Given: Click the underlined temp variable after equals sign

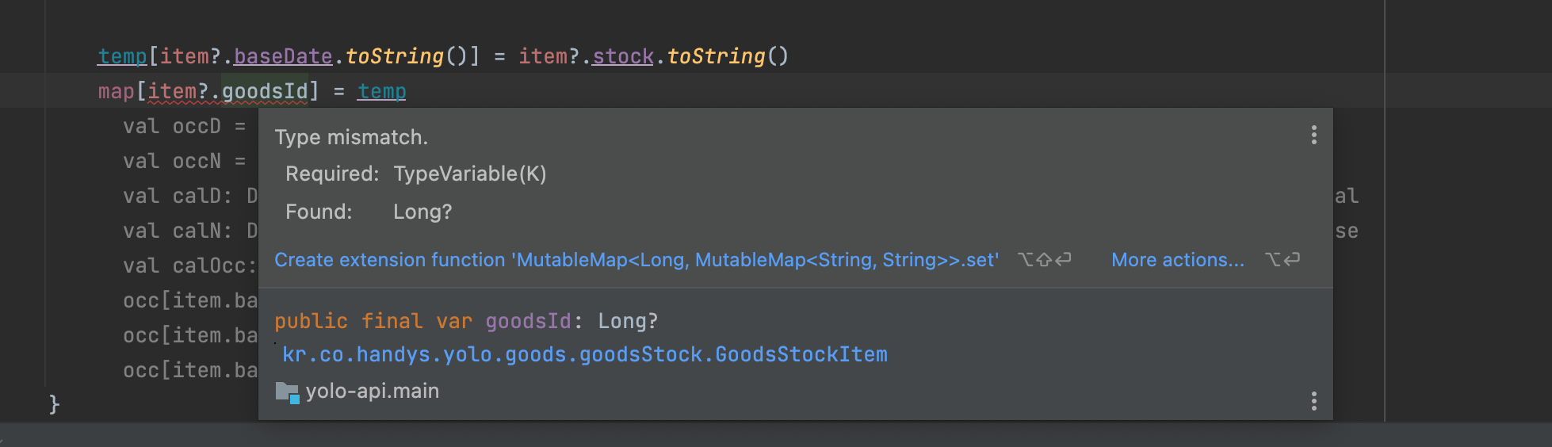Looking at the screenshot, I should point(381,92).
